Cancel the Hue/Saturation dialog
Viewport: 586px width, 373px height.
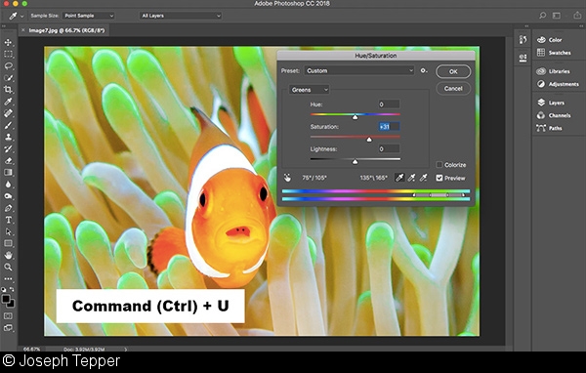[453, 89]
